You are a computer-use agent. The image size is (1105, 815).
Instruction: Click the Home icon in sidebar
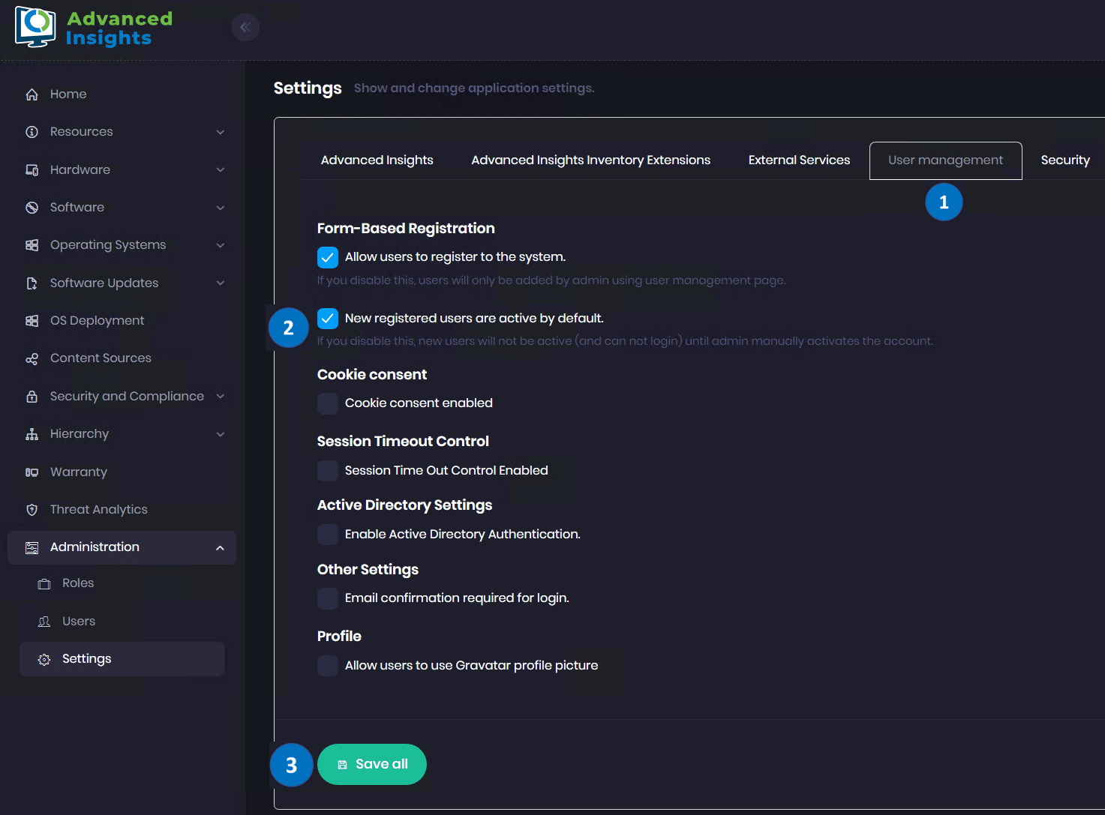(32, 94)
